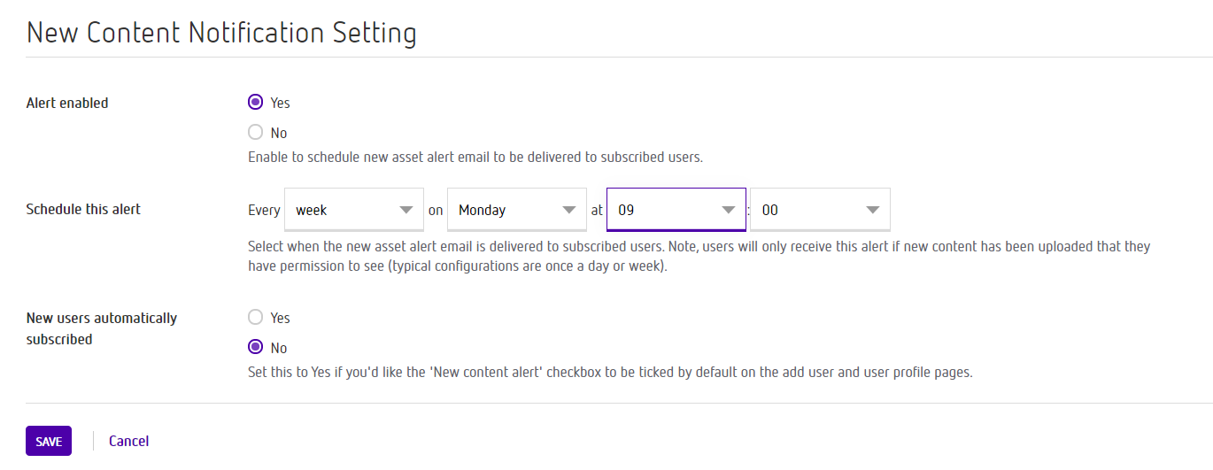Click the 'New users automatically subscribed' label
Screen dimensions: 1213x470
(102, 328)
